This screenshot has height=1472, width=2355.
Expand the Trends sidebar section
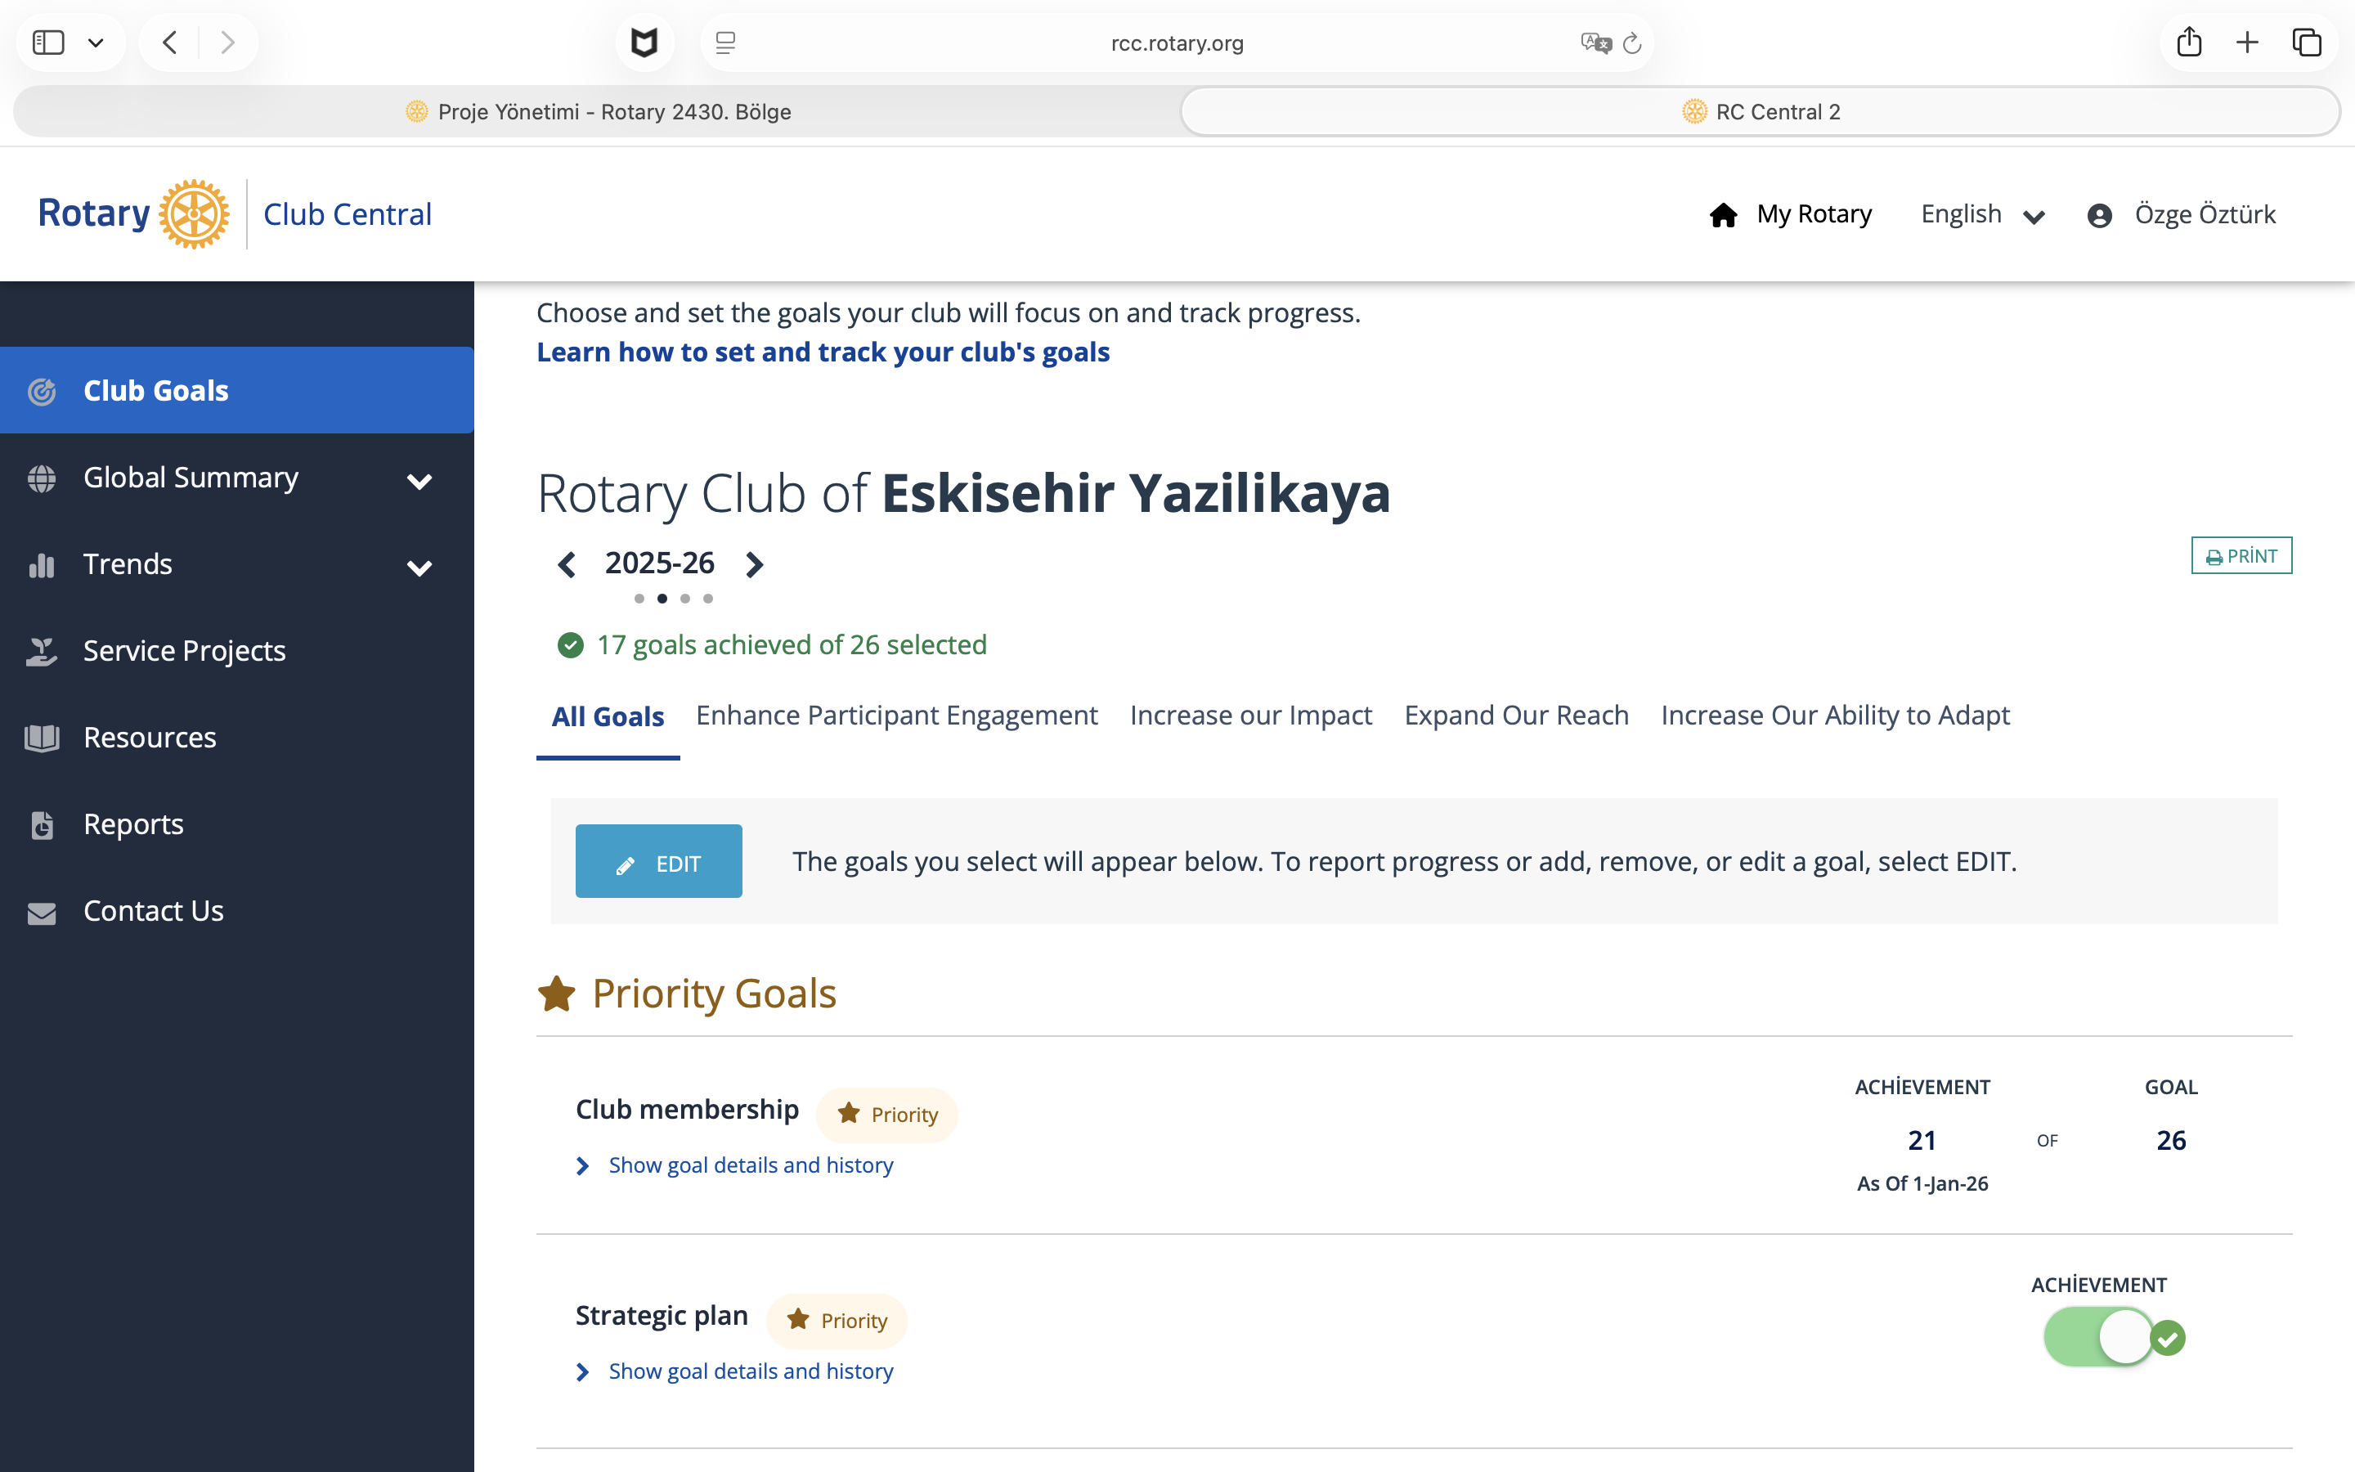419,566
